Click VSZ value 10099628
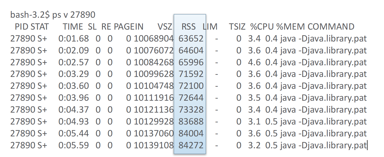This screenshot has height=157, width=384. click(154, 74)
